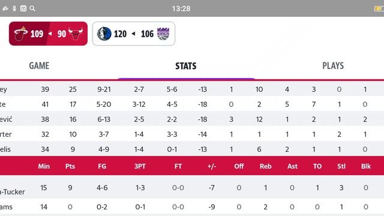
Task: Sort by the 3PT column header
Action: tap(140, 166)
